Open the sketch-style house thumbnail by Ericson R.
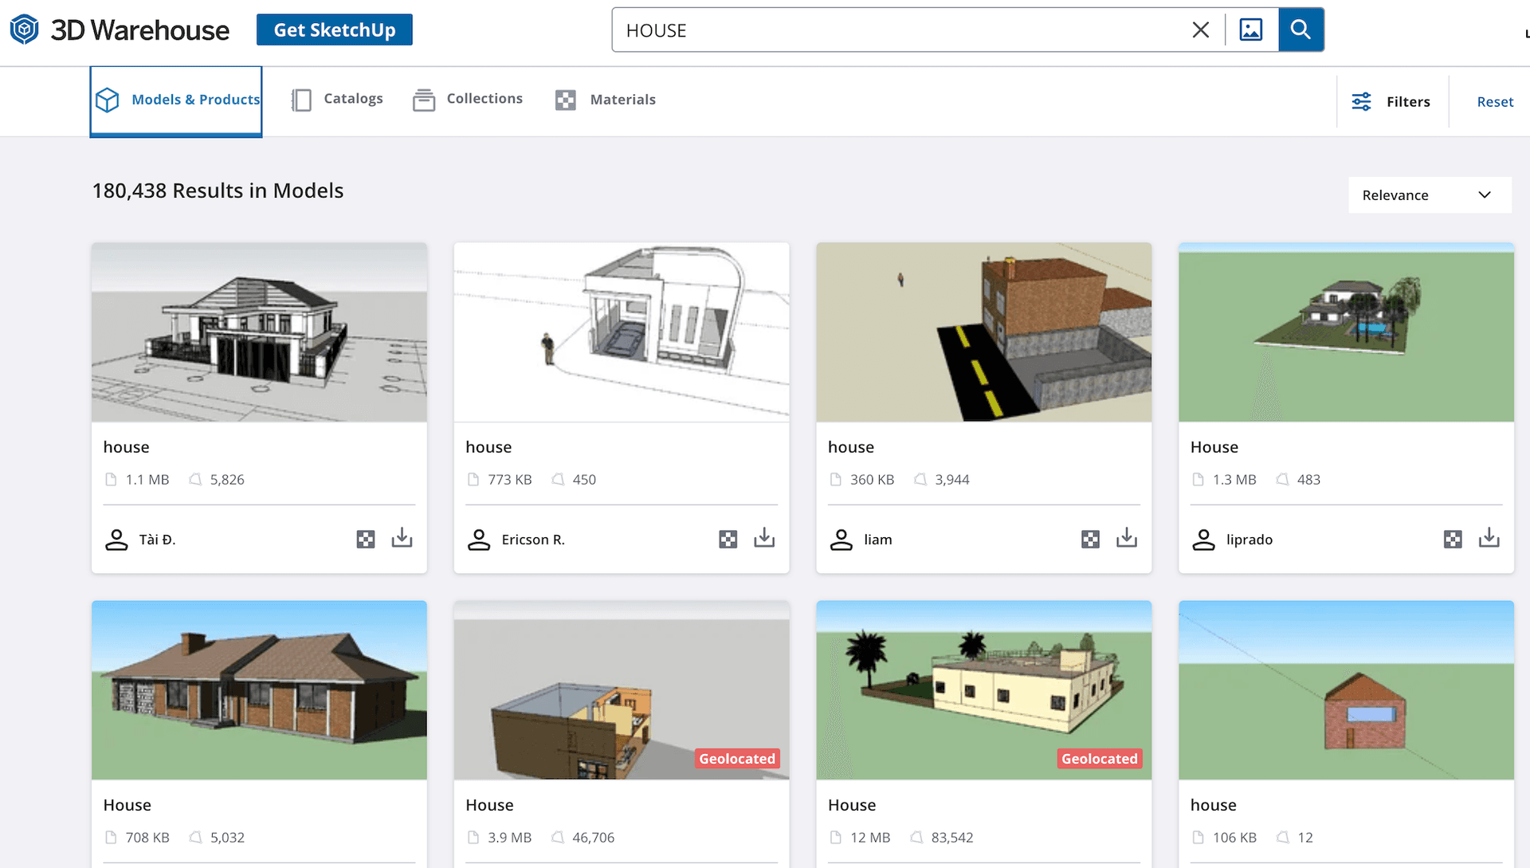The width and height of the screenshot is (1530, 868). click(x=622, y=332)
